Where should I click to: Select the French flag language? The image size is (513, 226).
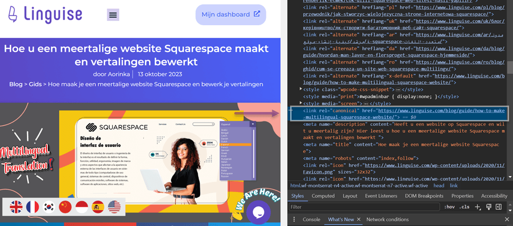(x=33, y=207)
